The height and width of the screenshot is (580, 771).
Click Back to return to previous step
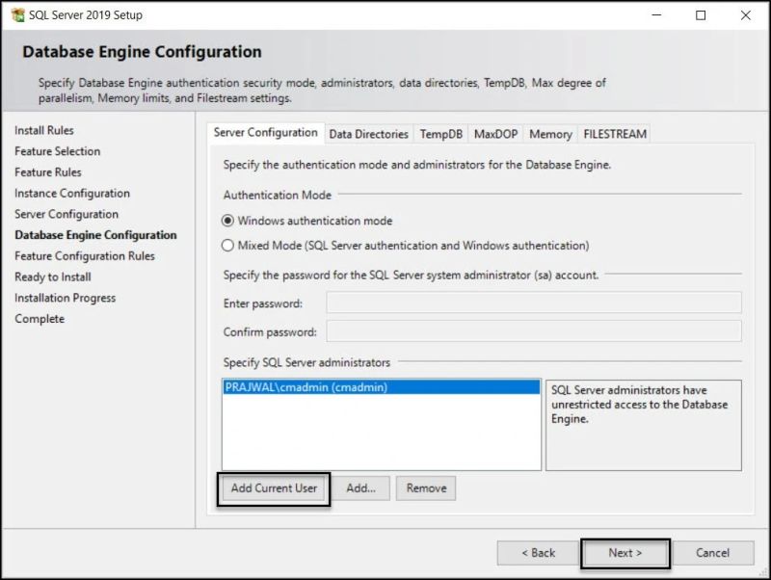tap(537, 553)
